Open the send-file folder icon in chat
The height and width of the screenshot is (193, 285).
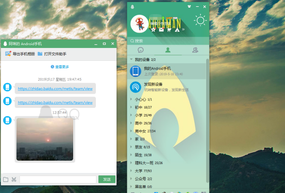point(6,180)
